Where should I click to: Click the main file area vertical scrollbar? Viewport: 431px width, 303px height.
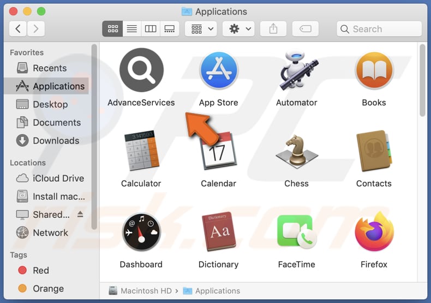point(422,80)
